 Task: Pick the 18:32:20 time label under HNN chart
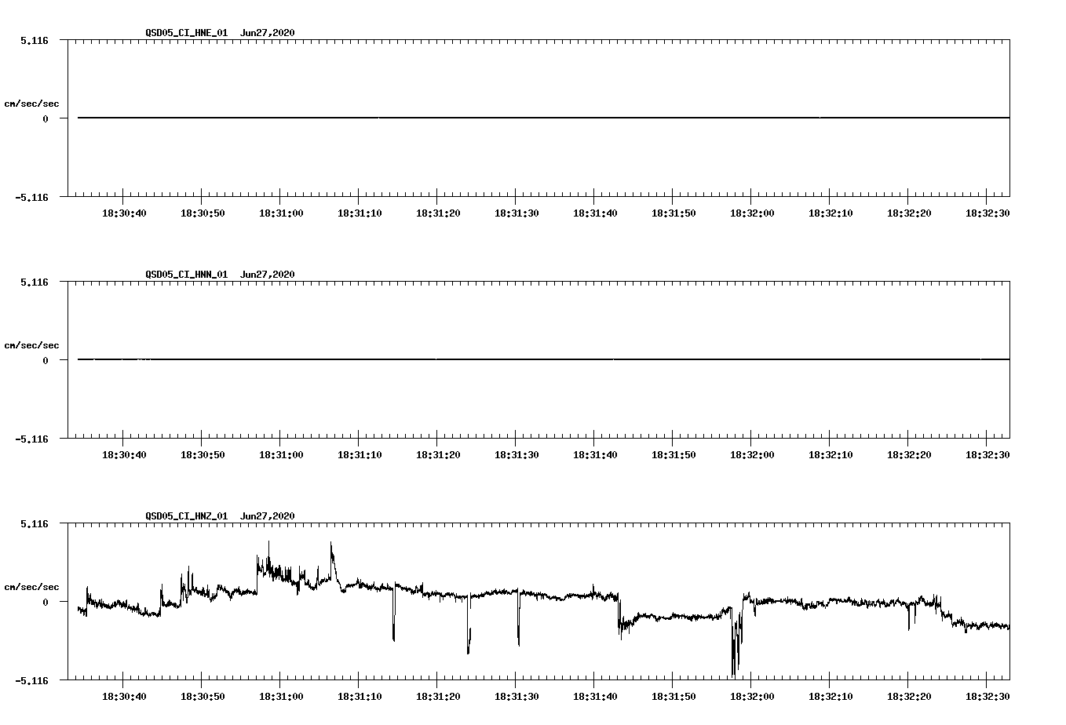coord(909,455)
